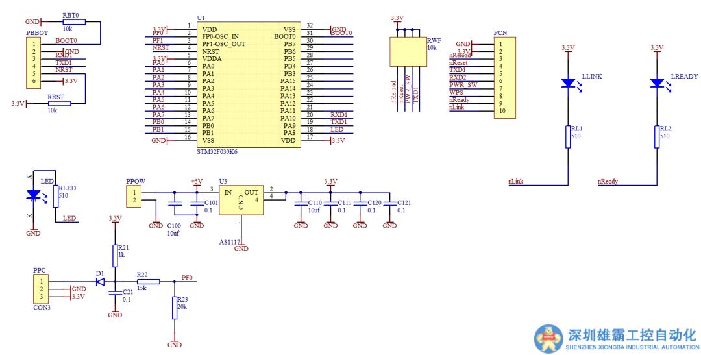Select the LREADY LED symbol
This screenshot has height=355, width=701.
pos(657,83)
